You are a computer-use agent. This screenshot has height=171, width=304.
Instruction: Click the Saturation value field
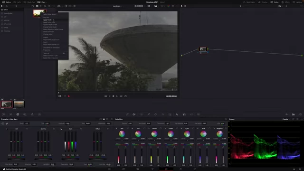(71, 164)
